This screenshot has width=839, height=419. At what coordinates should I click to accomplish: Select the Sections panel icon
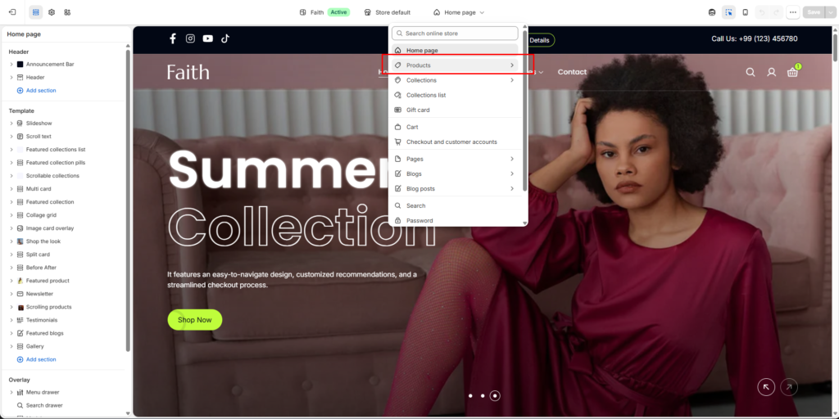tap(36, 11)
